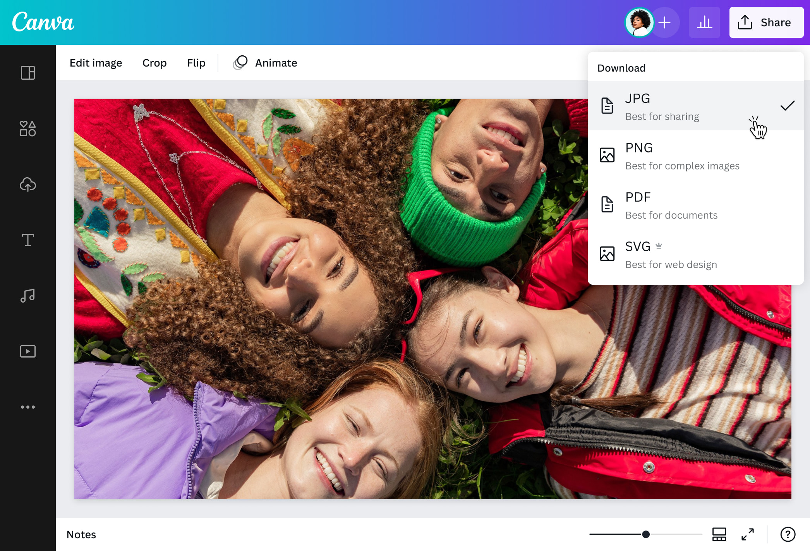
Task: Open the Audio panel
Action: tap(27, 296)
